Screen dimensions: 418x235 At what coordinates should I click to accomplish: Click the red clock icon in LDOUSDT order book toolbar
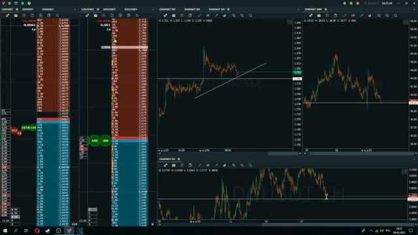(x=24, y=16)
